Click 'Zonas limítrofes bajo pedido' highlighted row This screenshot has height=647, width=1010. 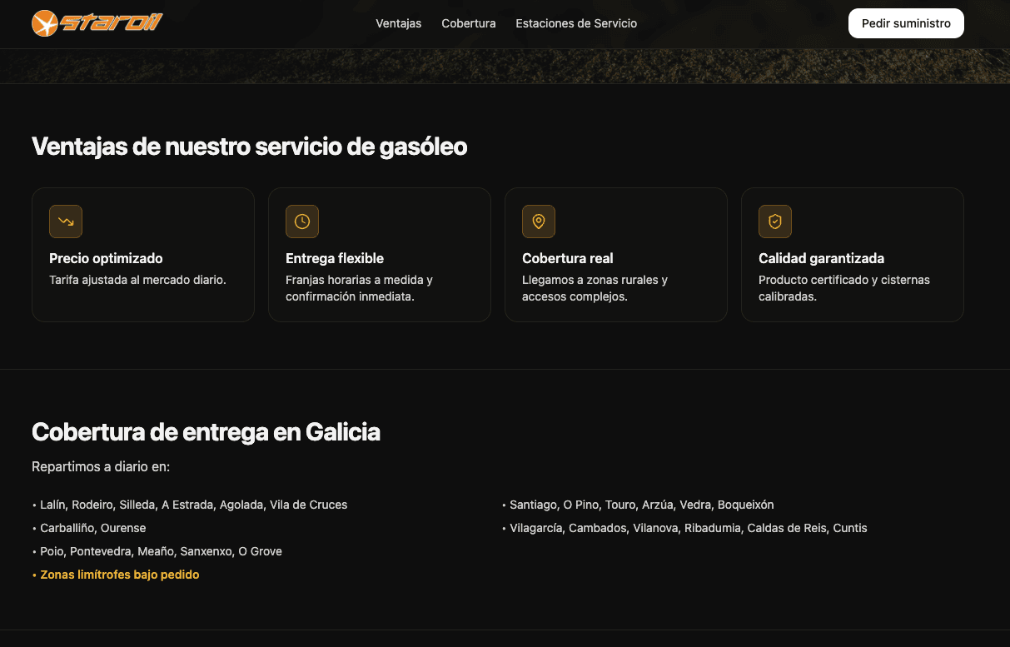coord(116,575)
